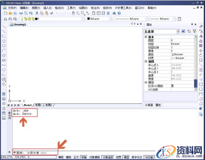Jump to the last layout tab arrow
The image size is (205, 160).
pyautogui.click(x=19, y=105)
